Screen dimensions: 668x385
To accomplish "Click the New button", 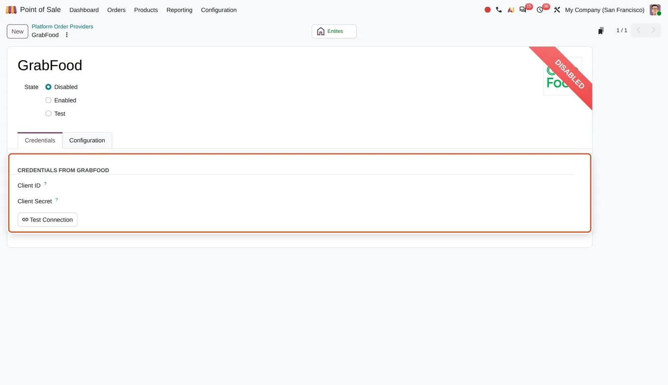I will pos(18,31).
